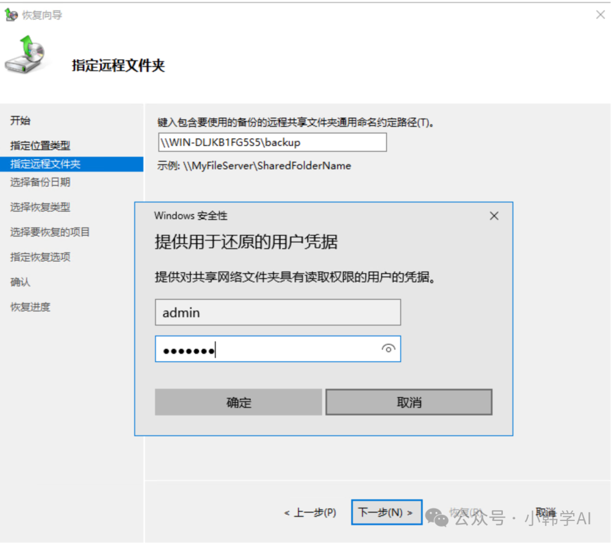Open the 选择备份日期 step
Viewport: 611px width, 543px height.
[x=40, y=182]
